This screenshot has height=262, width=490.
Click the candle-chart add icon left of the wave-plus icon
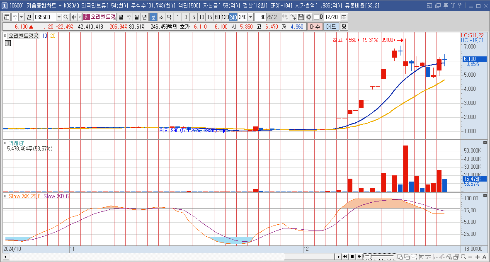click(285, 17)
